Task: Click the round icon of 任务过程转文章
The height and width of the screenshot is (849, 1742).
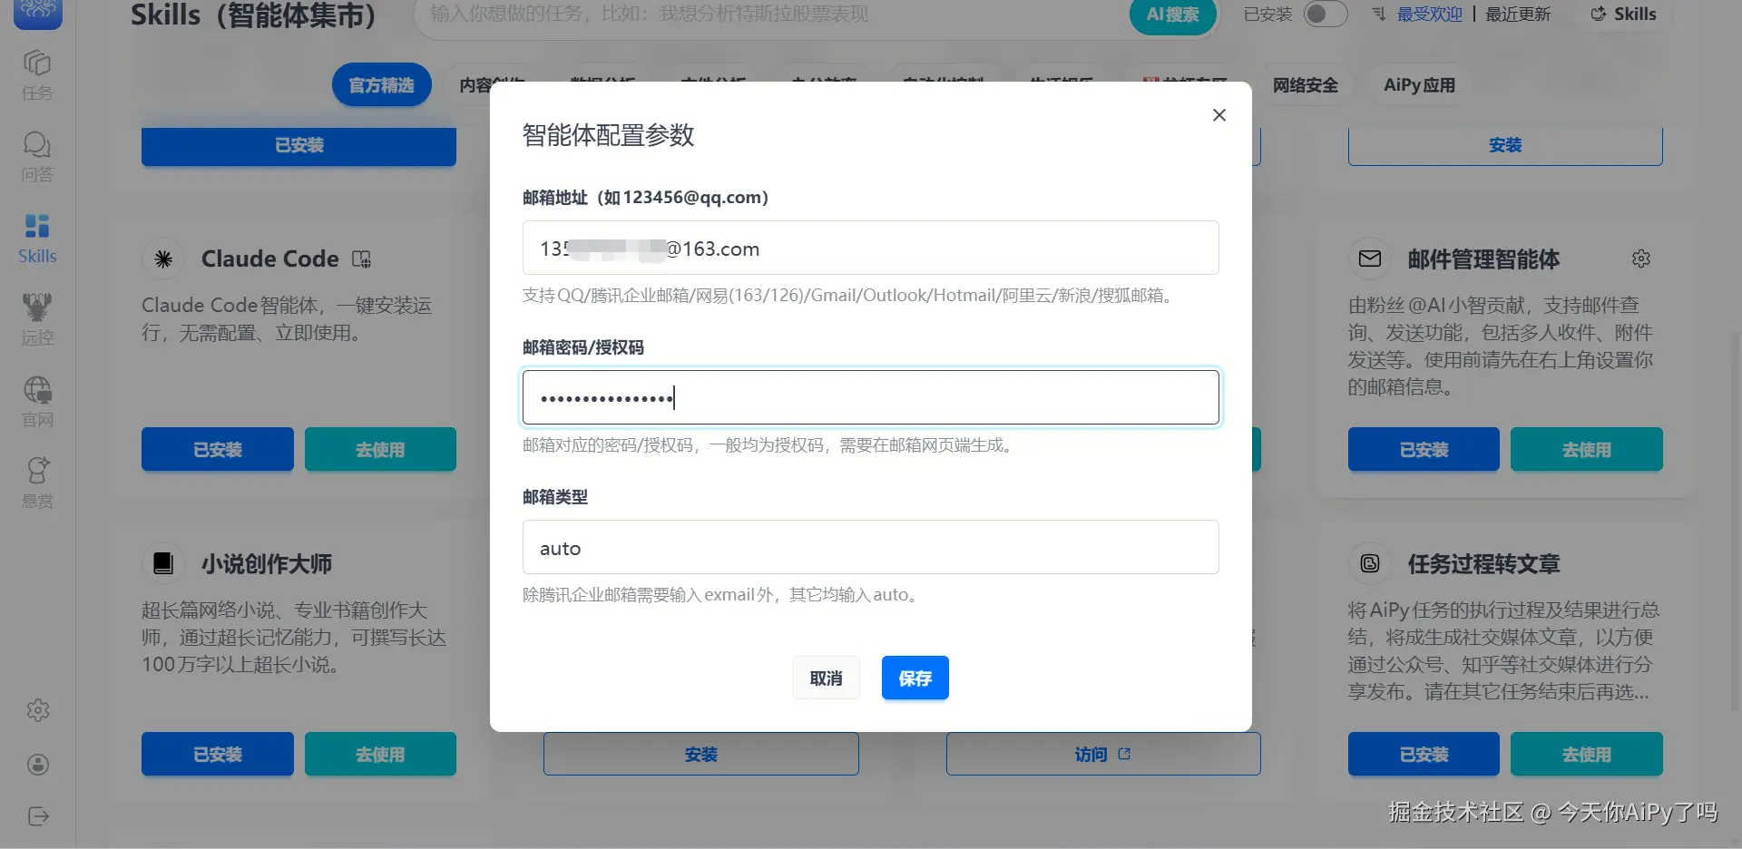Action: point(1370,563)
